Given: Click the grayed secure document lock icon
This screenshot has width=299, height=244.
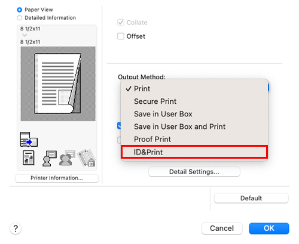Looking at the screenshot, I should point(86,158).
